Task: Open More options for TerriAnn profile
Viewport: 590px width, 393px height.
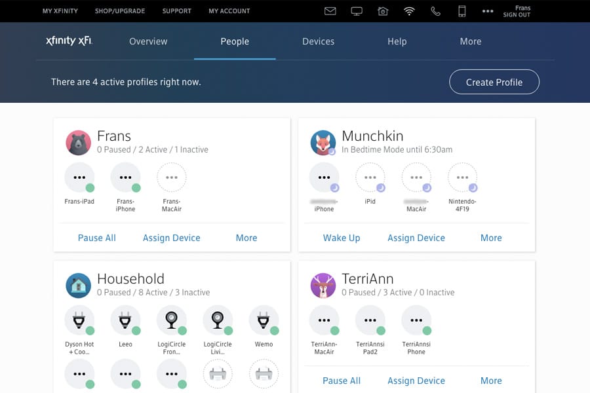Action: click(491, 381)
